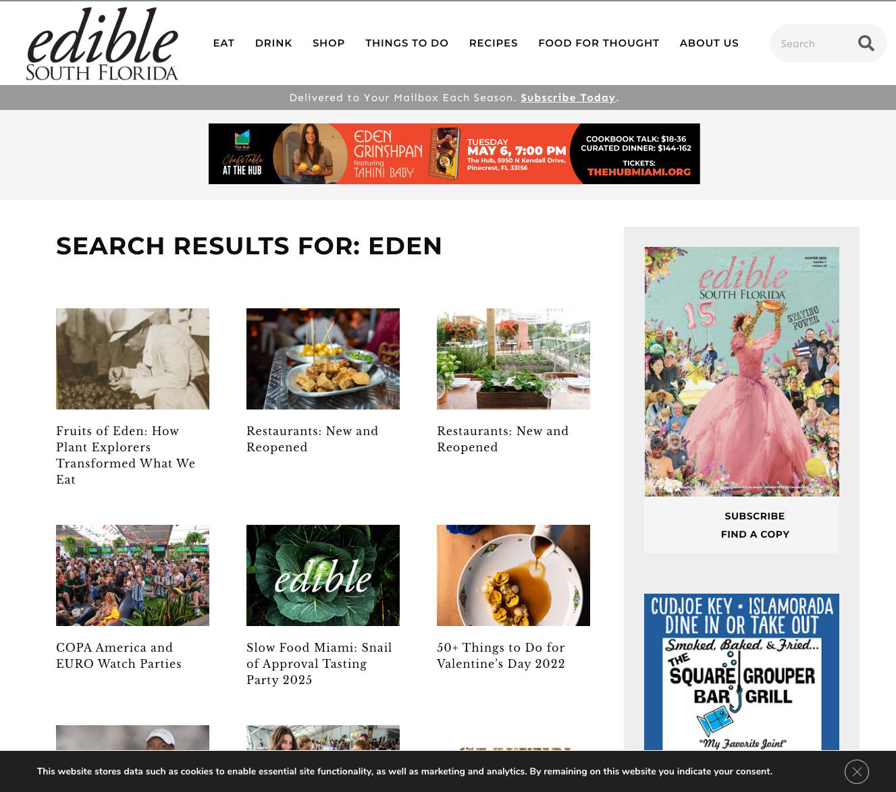Open the DRINK menu
This screenshot has height=792, width=896.
click(273, 43)
